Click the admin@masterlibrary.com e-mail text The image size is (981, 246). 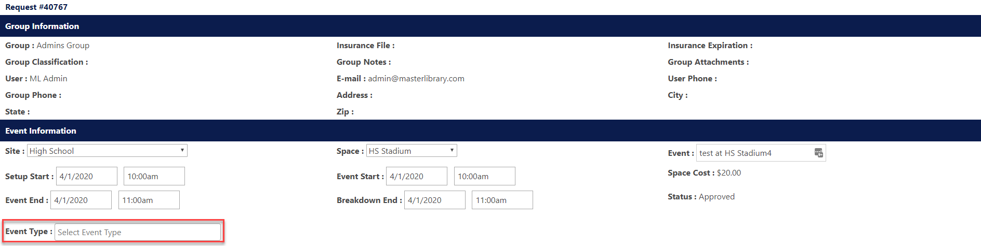(416, 79)
